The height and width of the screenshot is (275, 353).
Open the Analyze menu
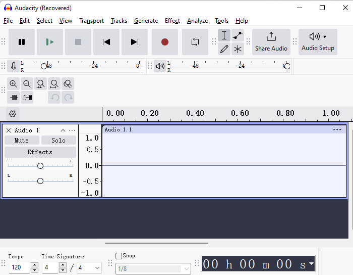click(197, 21)
